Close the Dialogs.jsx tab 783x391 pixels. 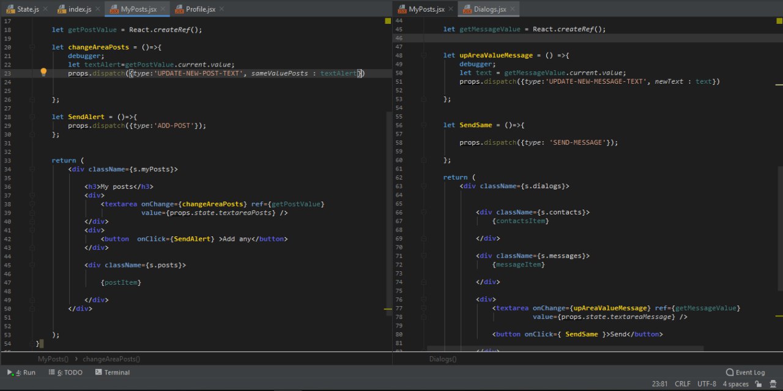tap(513, 10)
